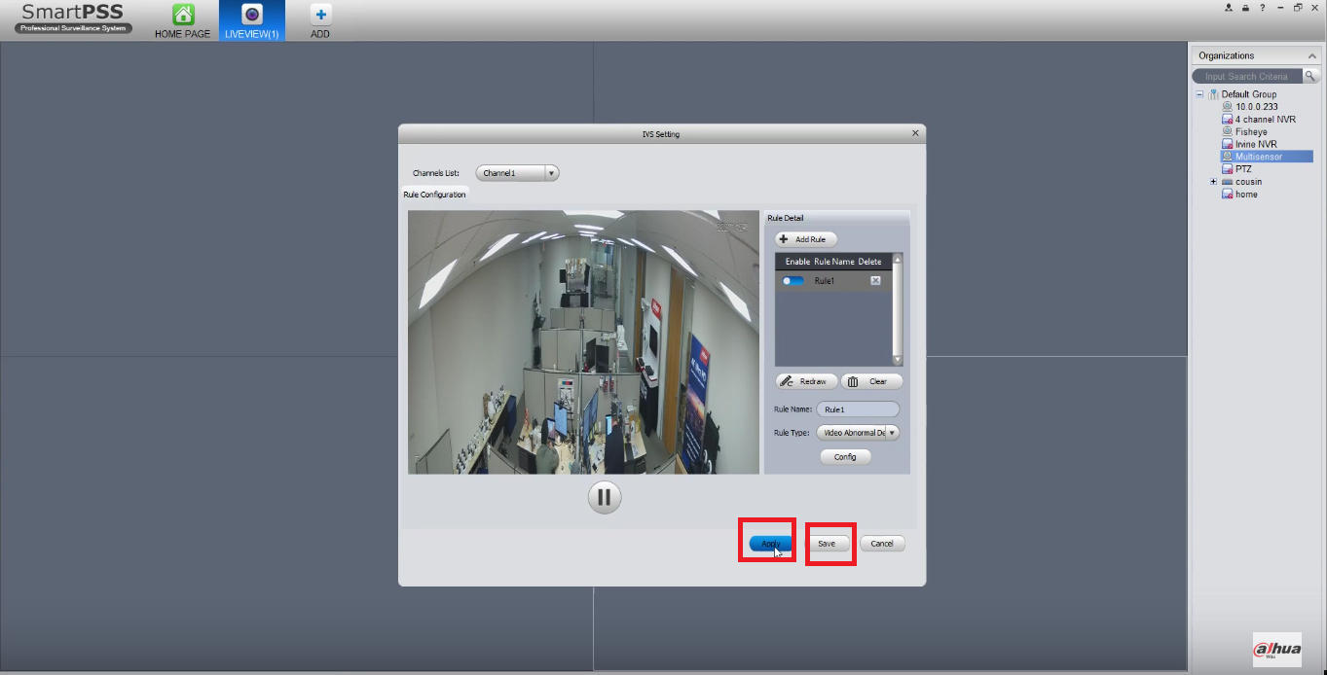The width and height of the screenshot is (1327, 675).
Task: Collapse the Default Group tree node
Action: pyautogui.click(x=1199, y=94)
